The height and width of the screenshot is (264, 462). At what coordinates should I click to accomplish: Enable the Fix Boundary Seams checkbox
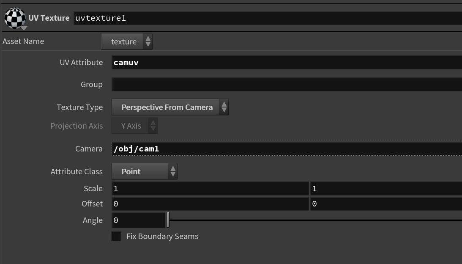116,236
